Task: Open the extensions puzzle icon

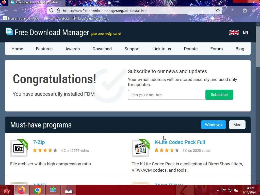Action: pos(245,11)
